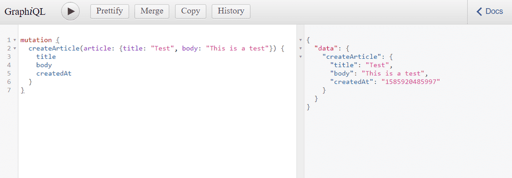Click the "1585920485997" timestamp value
This screenshot has height=178, width=512.
click(x=411, y=82)
